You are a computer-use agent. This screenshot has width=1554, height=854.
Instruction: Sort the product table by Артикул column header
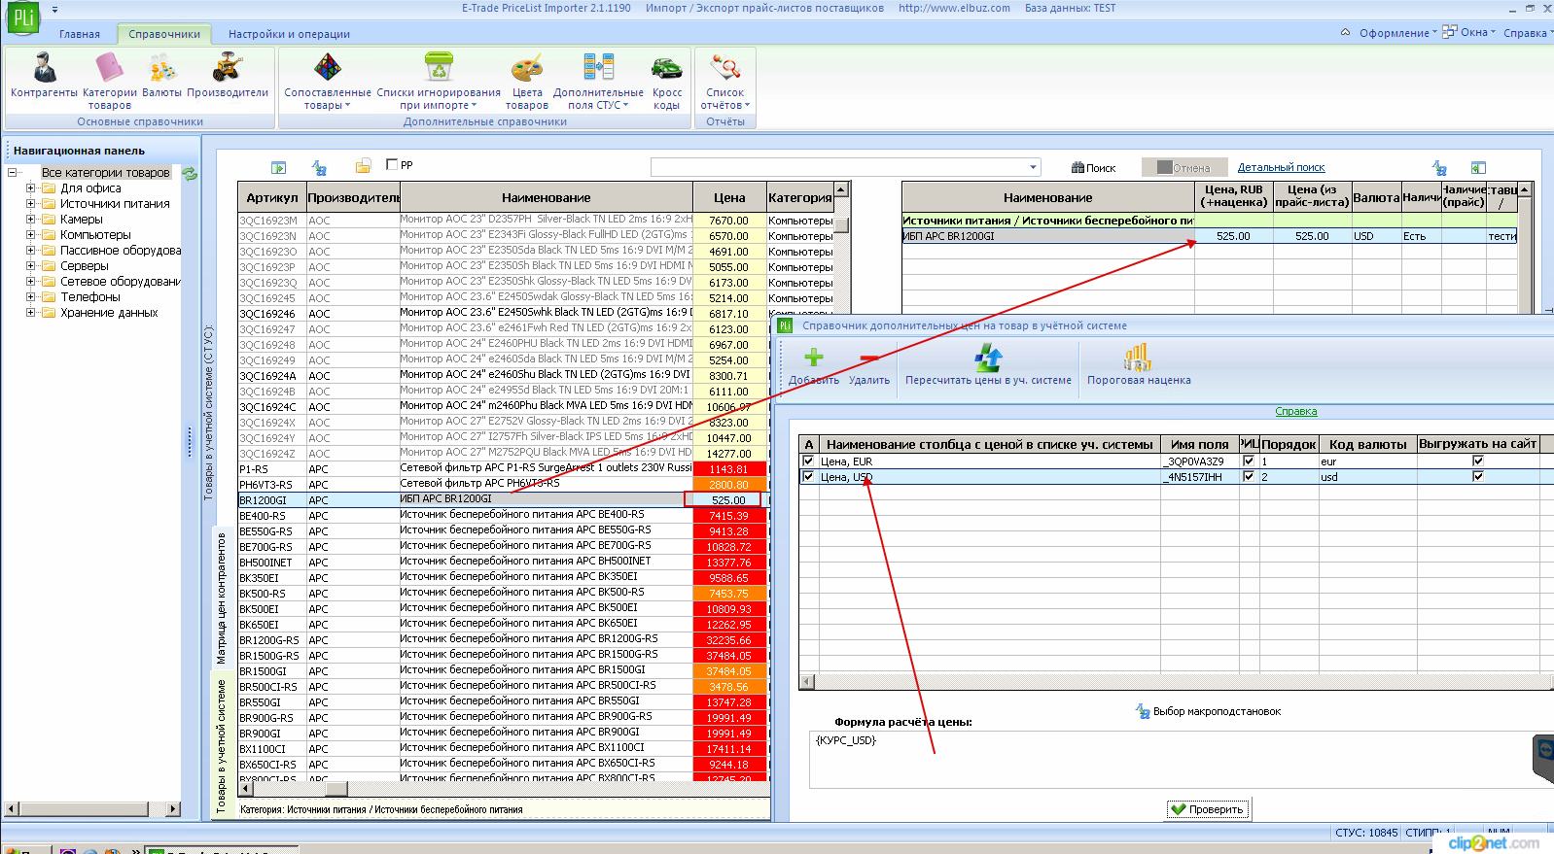point(272,197)
